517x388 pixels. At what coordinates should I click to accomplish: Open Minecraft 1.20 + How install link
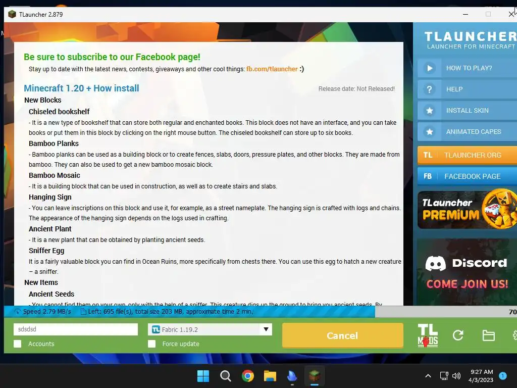(81, 88)
